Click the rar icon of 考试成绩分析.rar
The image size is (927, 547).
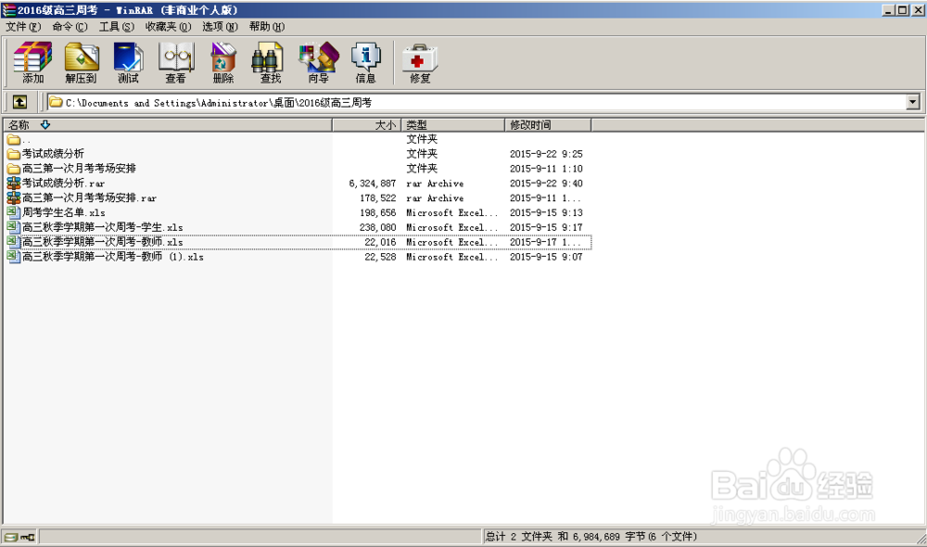pyautogui.click(x=14, y=184)
